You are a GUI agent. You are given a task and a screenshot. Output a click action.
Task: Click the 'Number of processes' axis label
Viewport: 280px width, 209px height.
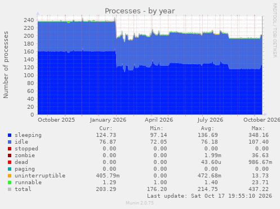[x=6, y=65]
